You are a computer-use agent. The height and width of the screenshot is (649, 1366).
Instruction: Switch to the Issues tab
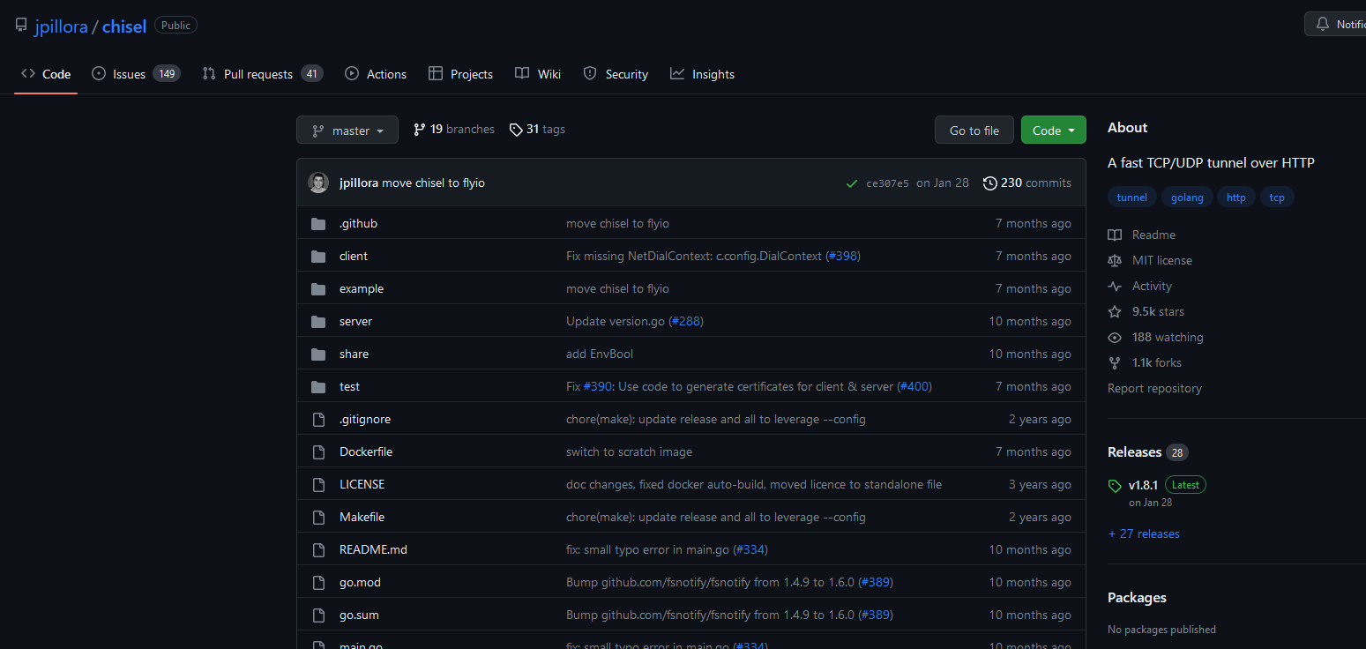point(136,74)
